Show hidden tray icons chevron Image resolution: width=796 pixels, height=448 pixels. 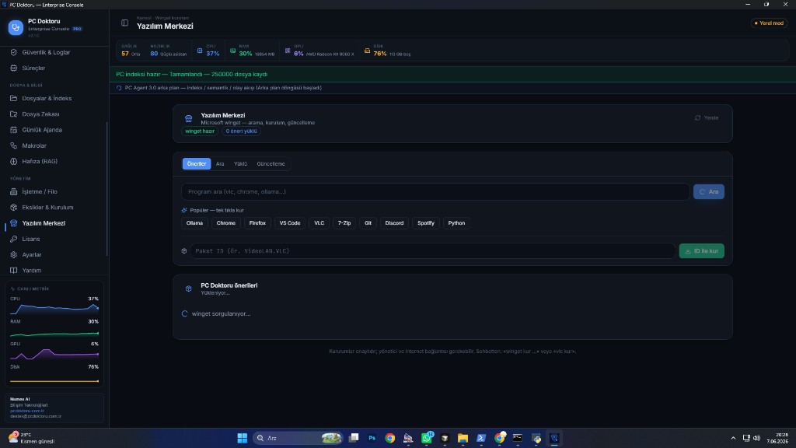[x=733, y=438]
